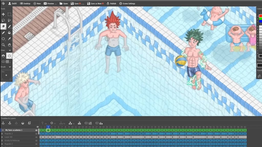Toggle the switch beside the grid icon
262x147 pixels.
coord(3,62)
